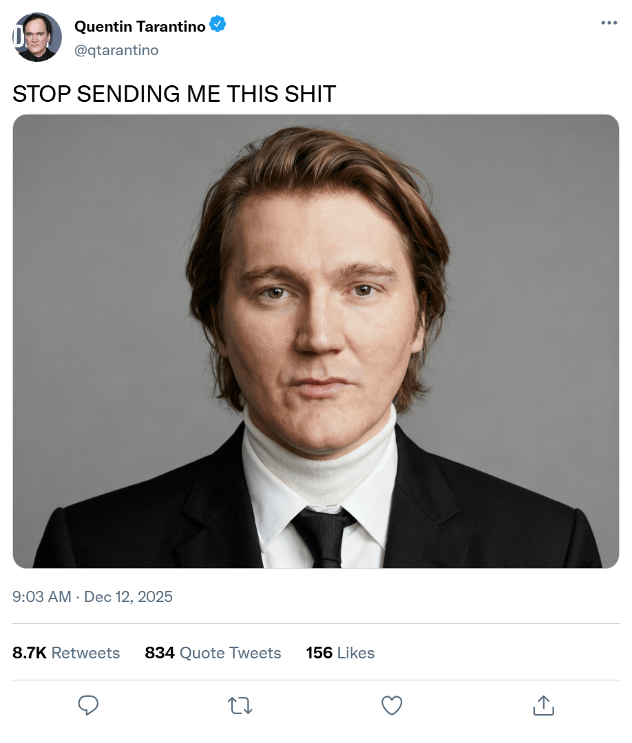Open the Quentin Tarantino profile avatar
The width and height of the screenshot is (632, 743).
37,37
